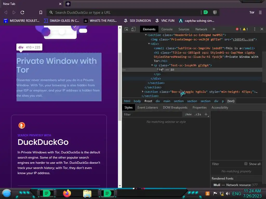The width and height of the screenshot is (266, 199).
Task: Open a new tab with plus button
Action: [68, 4]
